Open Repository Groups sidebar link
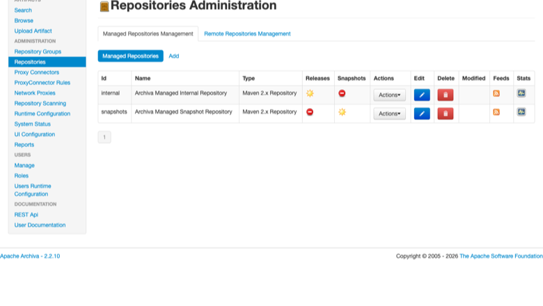This screenshot has height=306, width=543. [x=38, y=52]
